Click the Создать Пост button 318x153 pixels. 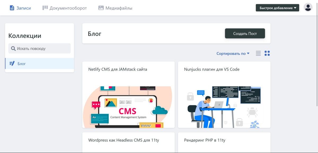pyautogui.click(x=245, y=33)
